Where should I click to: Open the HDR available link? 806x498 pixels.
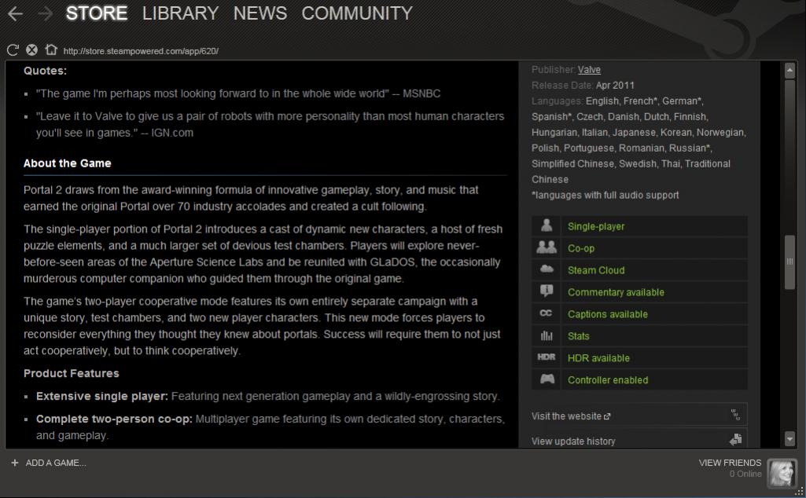click(x=598, y=358)
